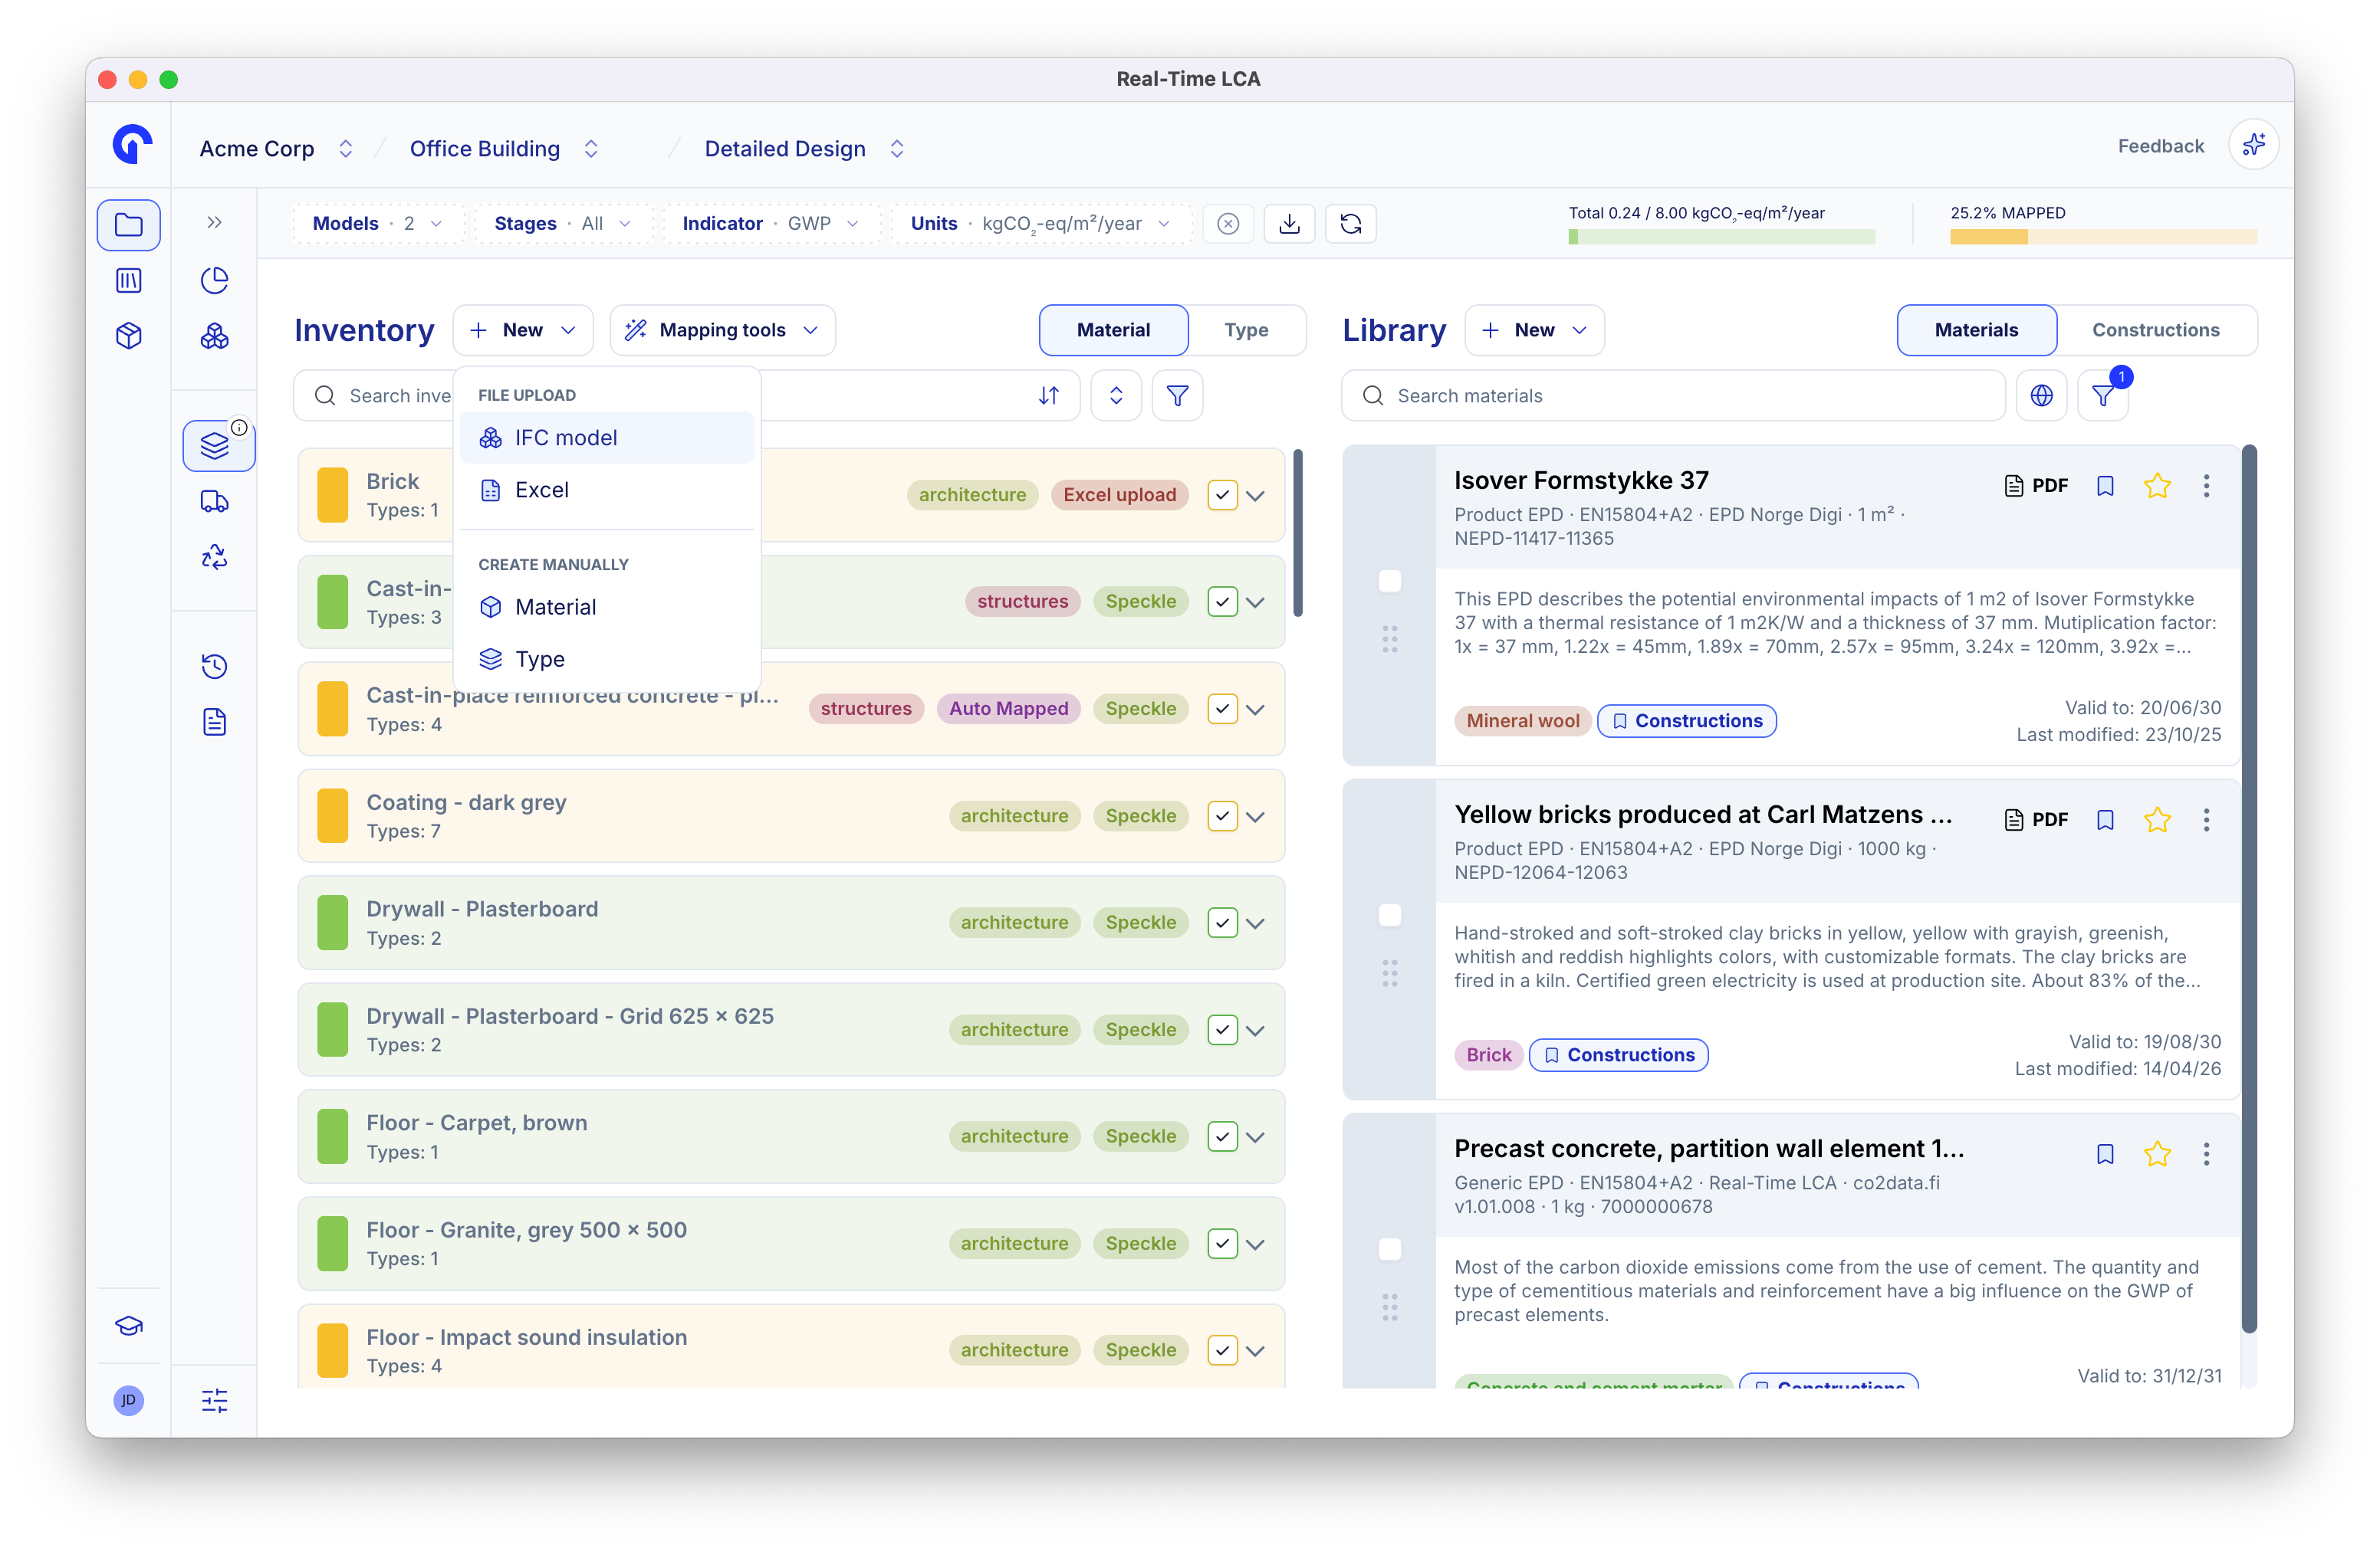
Task: Open the graduation cap learning icon
Action: pyautogui.click(x=128, y=1326)
